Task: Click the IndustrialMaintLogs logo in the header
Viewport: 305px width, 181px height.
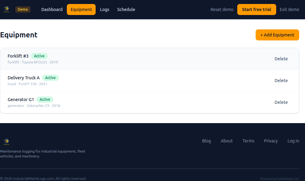Action: (6, 9)
